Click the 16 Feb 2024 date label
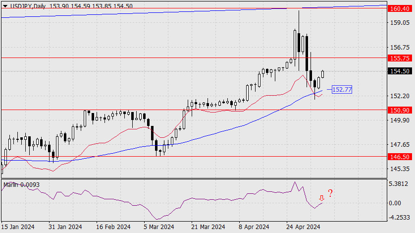The width and height of the screenshot is (415, 233). (113, 227)
